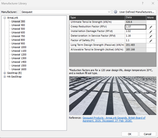Click the Allowable Tensile Strength (Active) label
The height and width of the screenshot is (138, 158).
[97, 49]
